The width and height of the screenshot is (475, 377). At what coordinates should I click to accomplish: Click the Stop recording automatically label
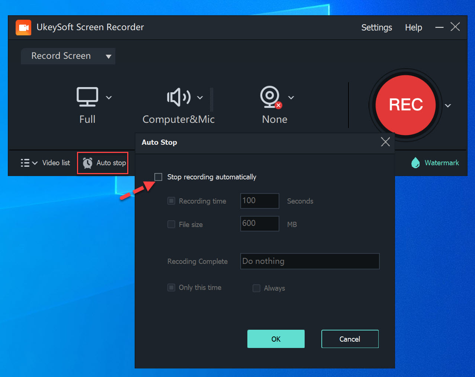(212, 177)
